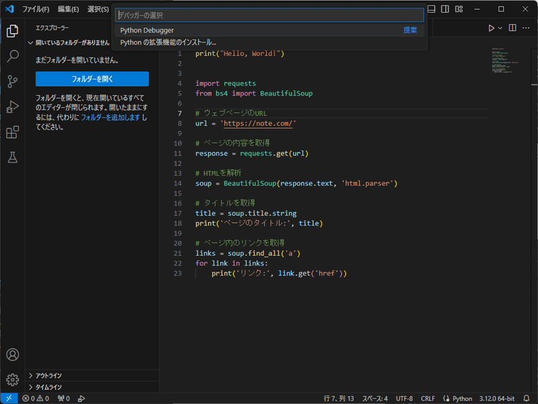The image size is (538, 404).
Task: Open remote window indicator in status bar
Action: click(9, 398)
